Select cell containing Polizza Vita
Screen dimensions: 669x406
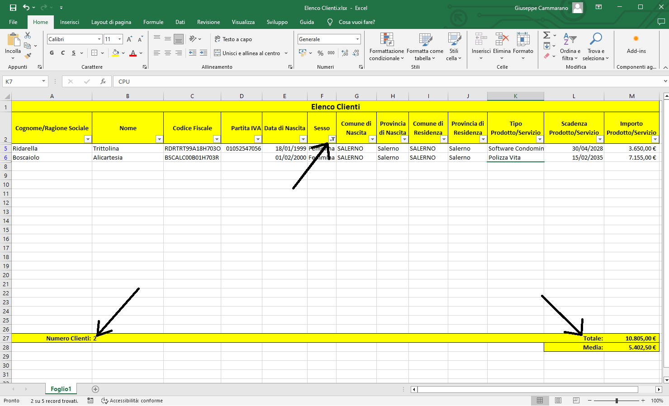515,157
